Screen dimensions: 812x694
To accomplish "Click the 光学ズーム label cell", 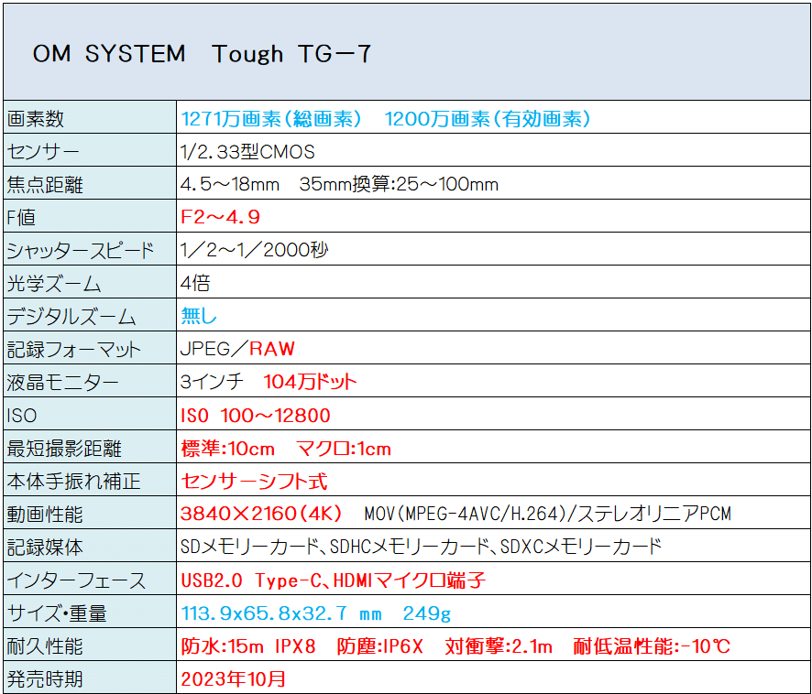I will point(90,281).
